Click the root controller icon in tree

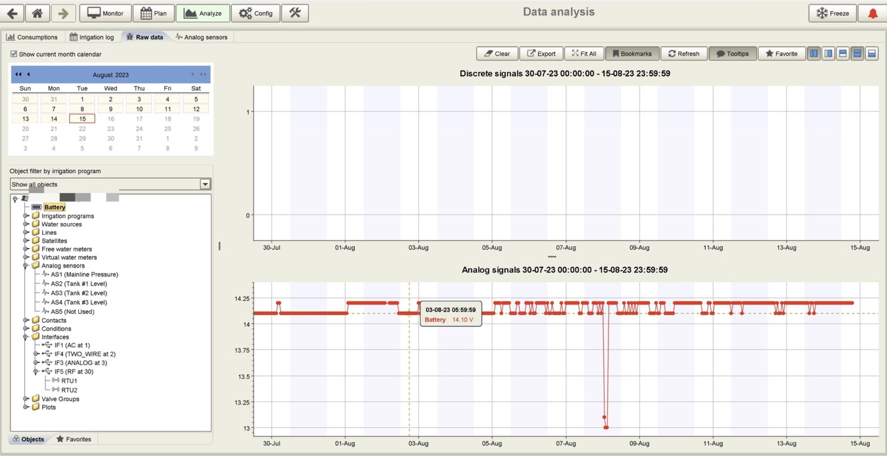[x=24, y=199]
